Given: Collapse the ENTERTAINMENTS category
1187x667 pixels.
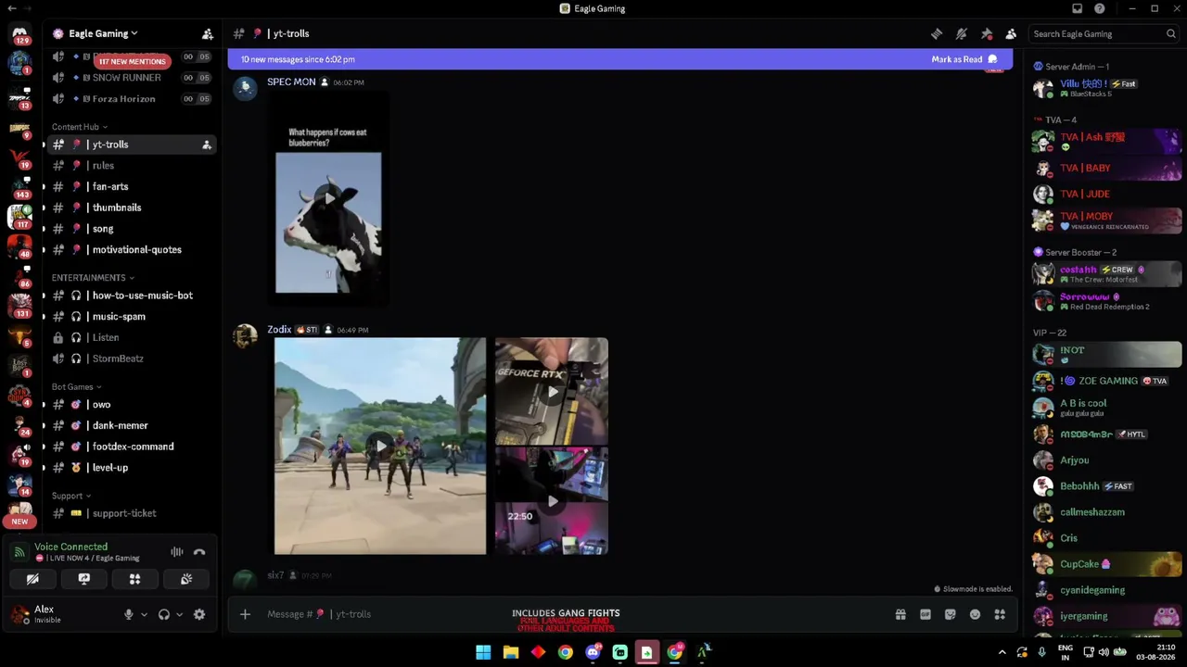Looking at the screenshot, I should [x=93, y=278].
